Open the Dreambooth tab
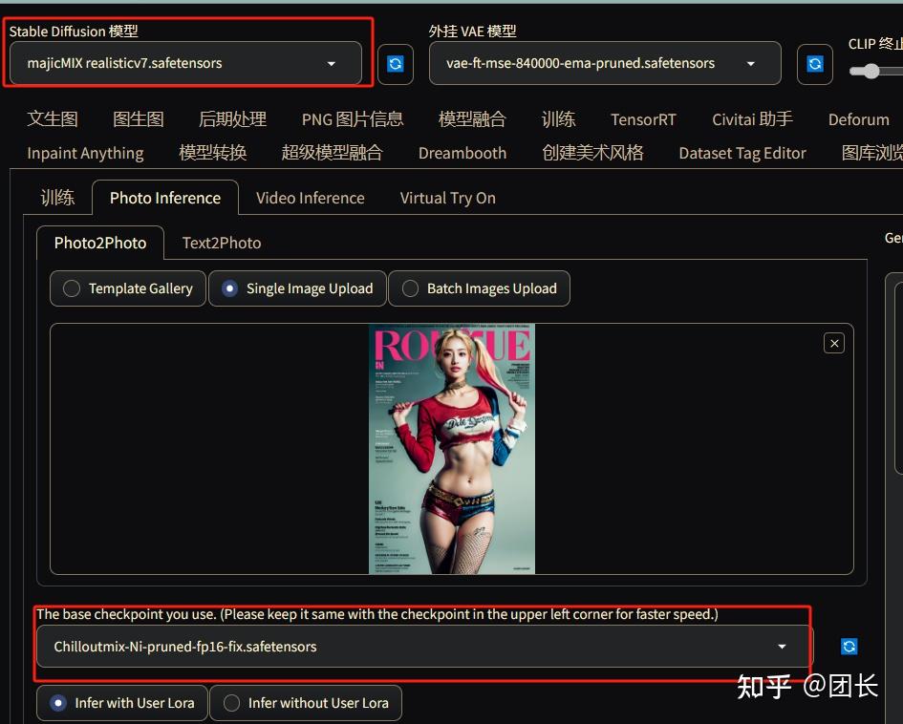 pyautogui.click(x=462, y=153)
